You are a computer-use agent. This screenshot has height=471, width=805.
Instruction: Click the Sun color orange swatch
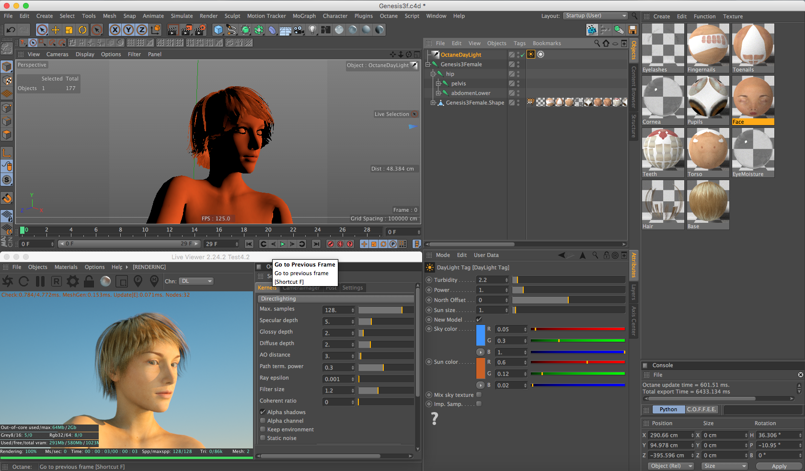[x=480, y=368]
